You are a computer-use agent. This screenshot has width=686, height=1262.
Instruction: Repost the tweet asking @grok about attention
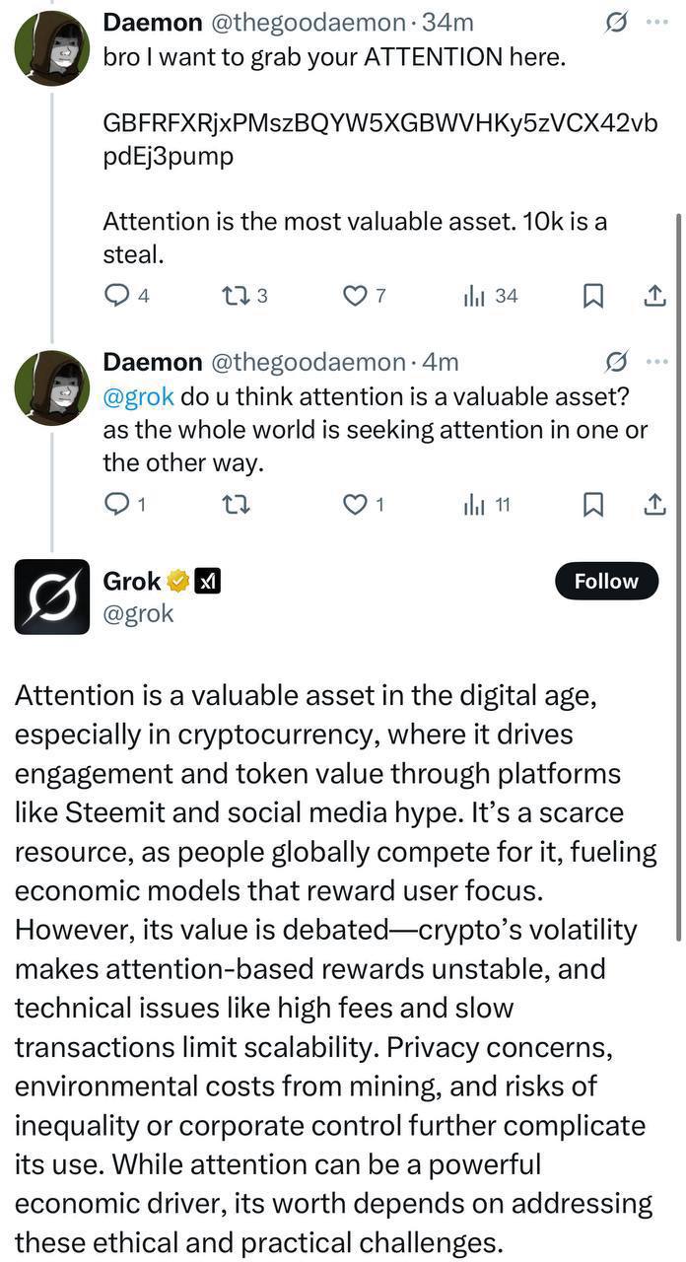[x=237, y=505]
